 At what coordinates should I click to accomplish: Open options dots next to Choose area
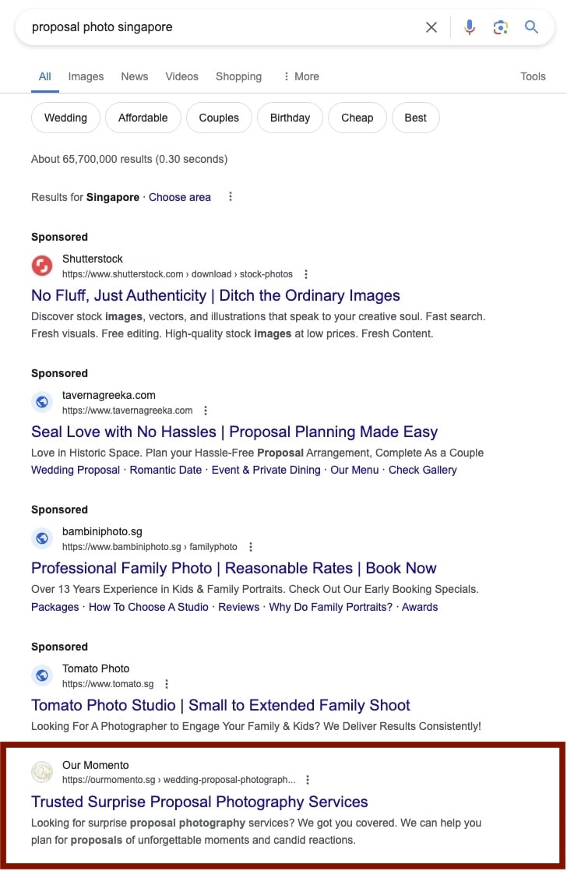(x=231, y=196)
